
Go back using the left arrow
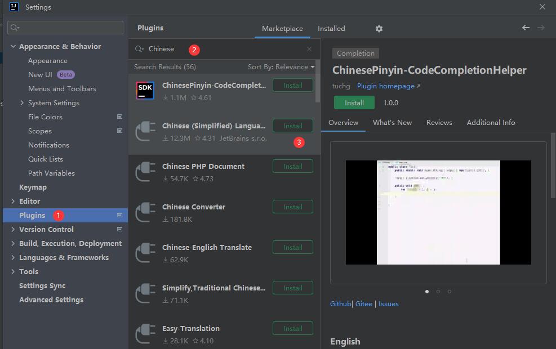click(526, 28)
